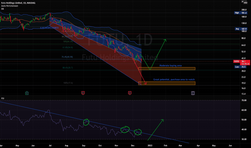
Task: Click the Feb label on the time axis
Action: tap(166, 146)
